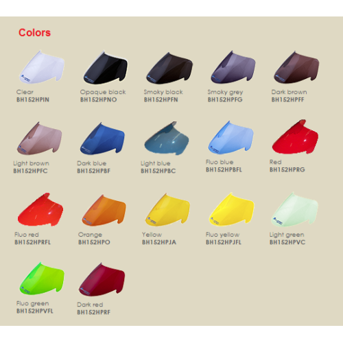Viewport: 343px width, 343px height.
Task: Click product code BH152HPVC
Action: (287, 242)
